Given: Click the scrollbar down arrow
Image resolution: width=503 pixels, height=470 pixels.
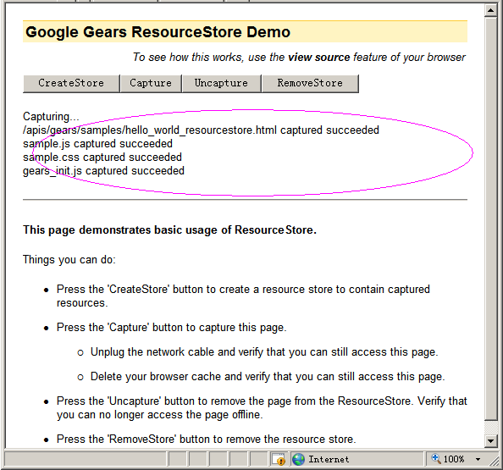Looking at the screenshot, I should click(x=490, y=441).
